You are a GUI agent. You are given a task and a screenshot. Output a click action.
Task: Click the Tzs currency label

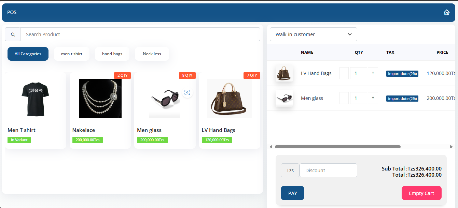[x=290, y=170]
